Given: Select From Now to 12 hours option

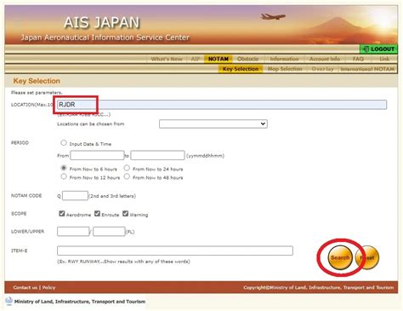Looking at the screenshot, I should 64,176.
